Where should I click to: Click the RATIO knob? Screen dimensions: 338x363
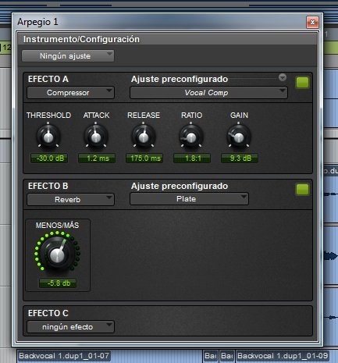[191, 137]
